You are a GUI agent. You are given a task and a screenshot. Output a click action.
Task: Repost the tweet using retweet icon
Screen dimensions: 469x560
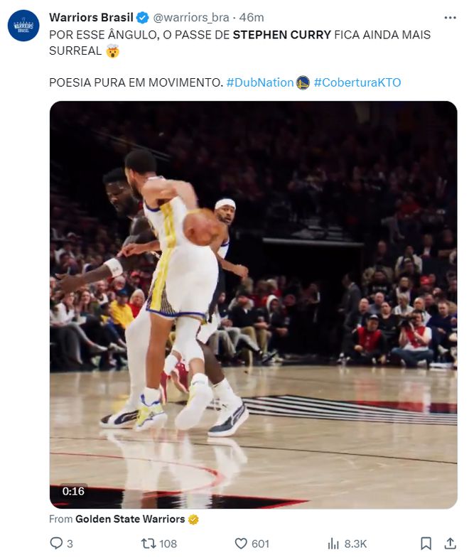(x=149, y=544)
